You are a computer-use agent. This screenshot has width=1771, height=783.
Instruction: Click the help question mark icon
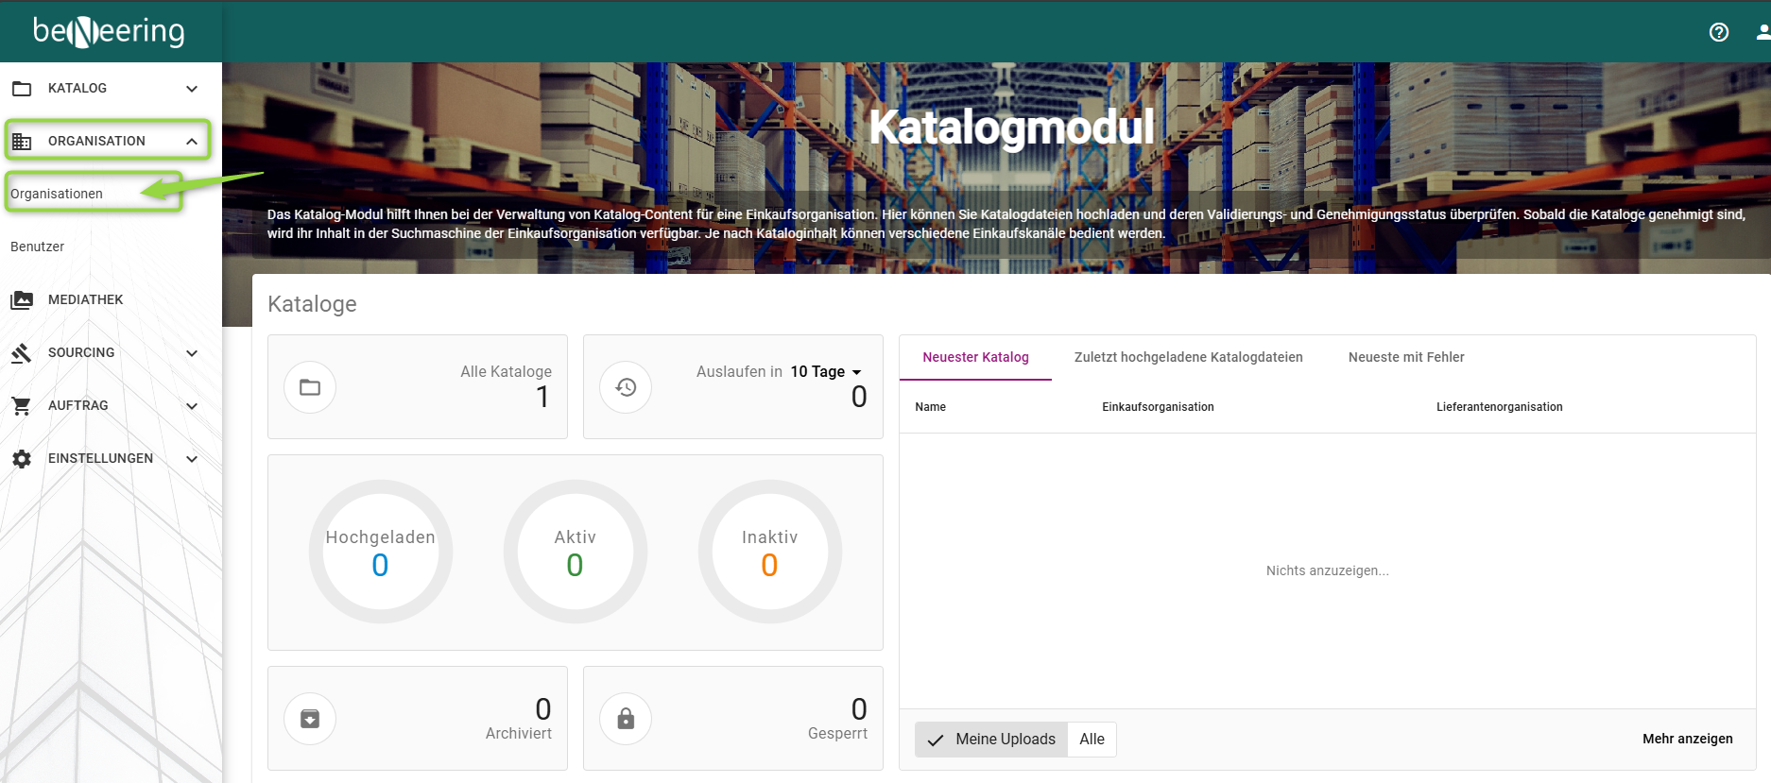tap(1718, 32)
